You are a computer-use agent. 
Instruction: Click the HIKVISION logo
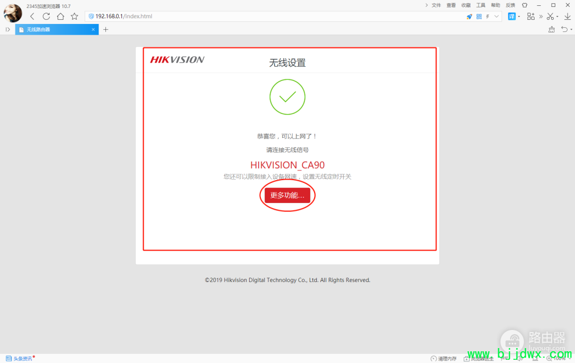(x=177, y=60)
